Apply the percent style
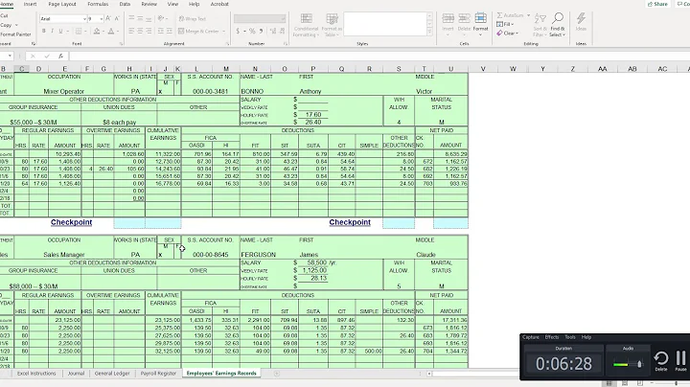 (x=252, y=32)
